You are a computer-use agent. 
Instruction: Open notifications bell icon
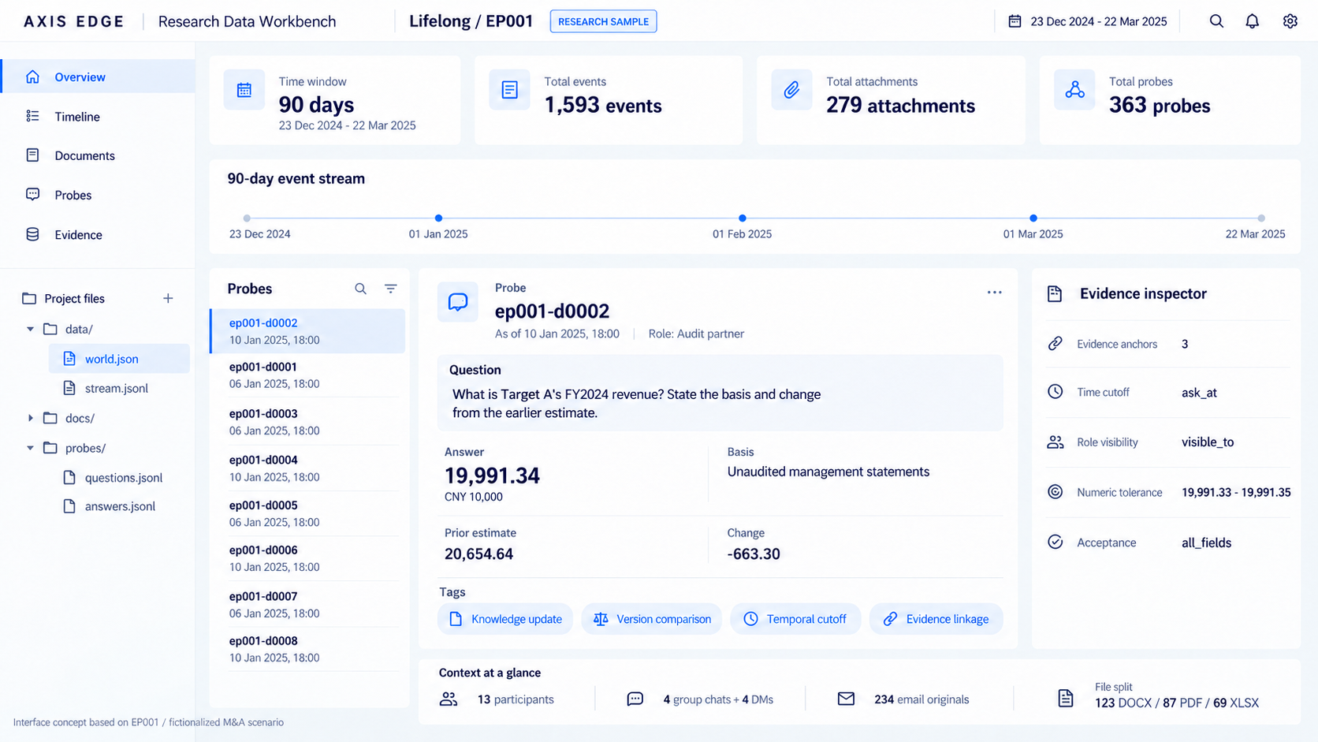pyautogui.click(x=1252, y=21)
